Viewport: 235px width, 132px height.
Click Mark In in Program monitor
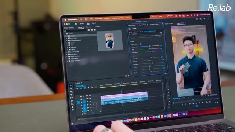point(183,104)
